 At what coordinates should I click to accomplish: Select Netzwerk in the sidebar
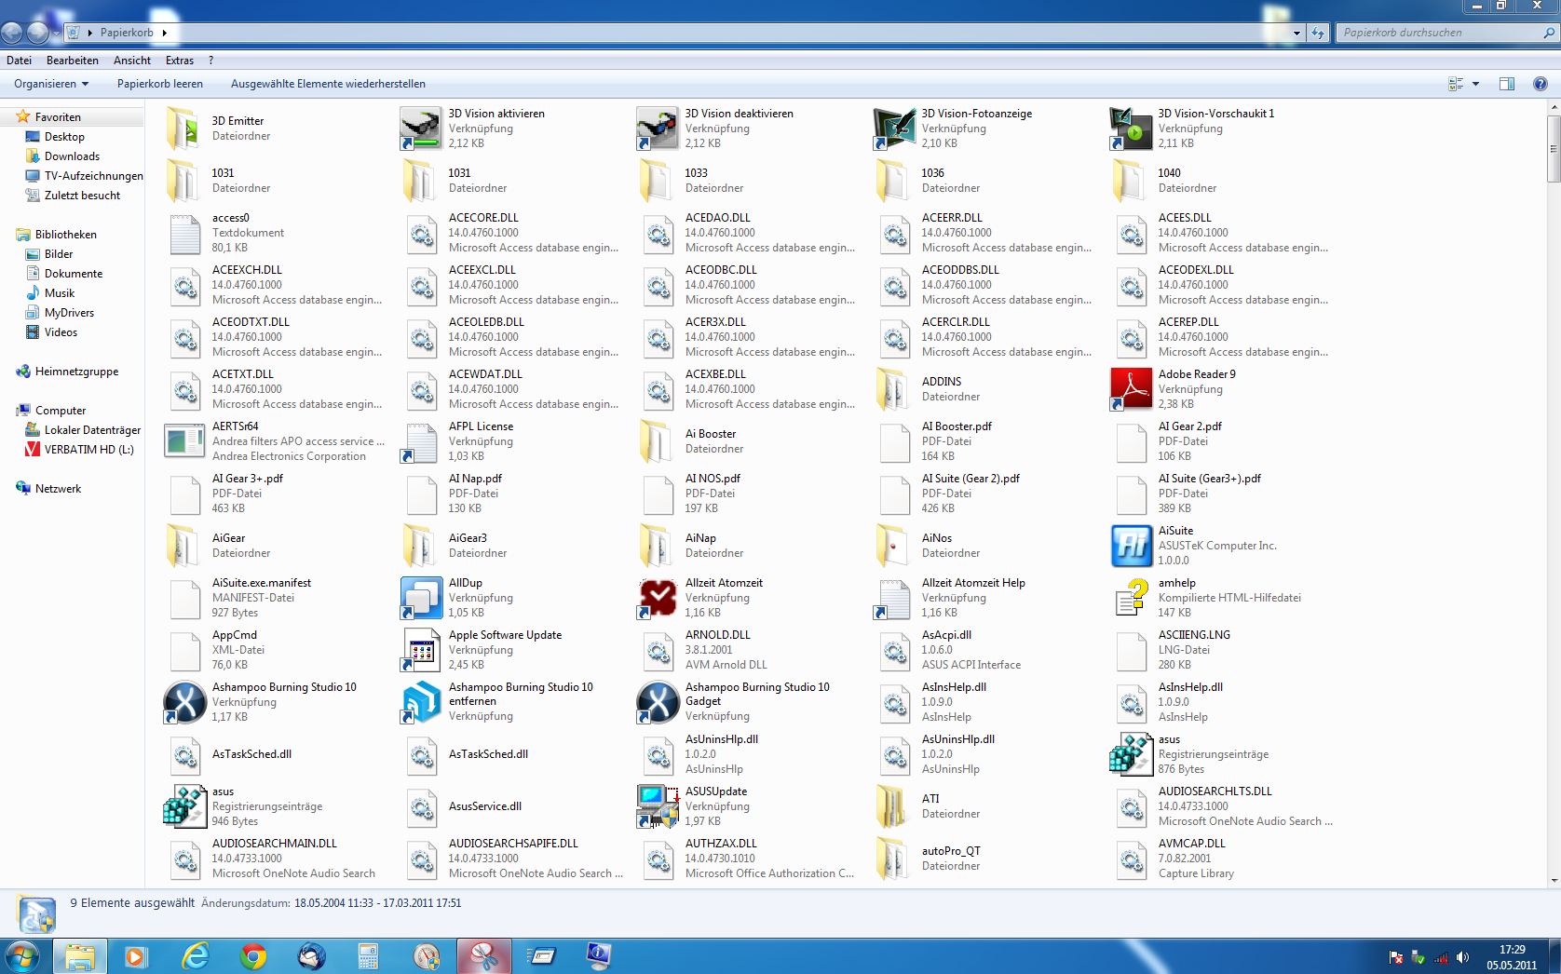pos(58,489)
